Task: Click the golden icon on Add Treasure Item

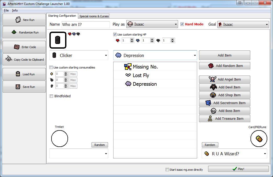Action: tap(210, 118)
